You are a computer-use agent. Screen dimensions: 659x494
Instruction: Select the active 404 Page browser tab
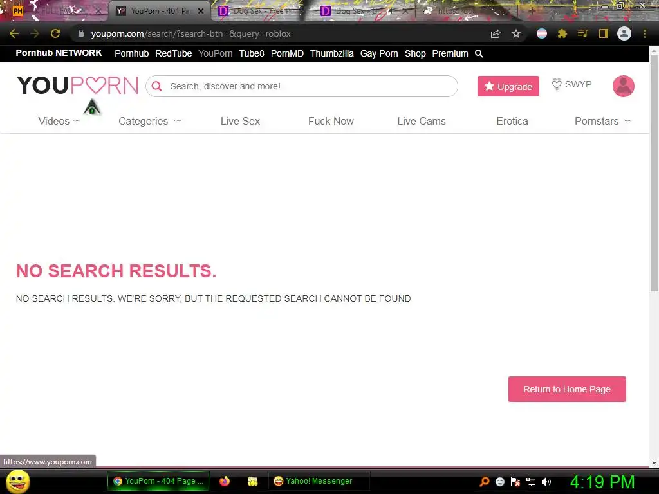(160, 11)
